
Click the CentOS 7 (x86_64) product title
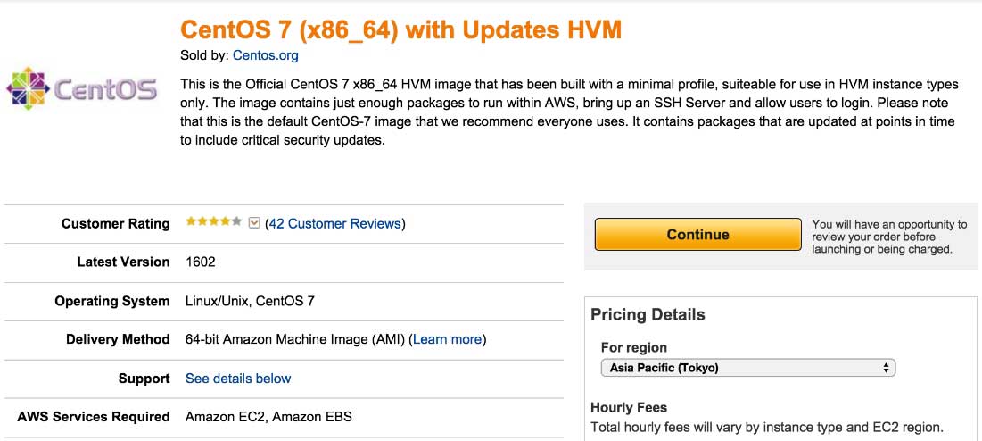click(x=400, y=29)
